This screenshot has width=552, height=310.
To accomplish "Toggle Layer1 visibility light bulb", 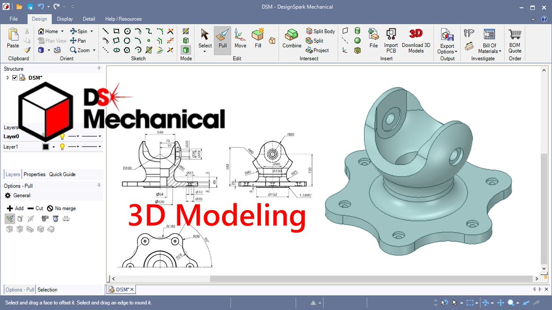I will coord(62,147).
